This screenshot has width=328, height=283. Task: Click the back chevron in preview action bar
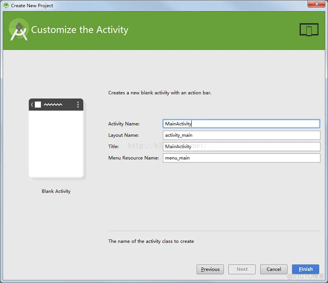(x=32, y=105)
